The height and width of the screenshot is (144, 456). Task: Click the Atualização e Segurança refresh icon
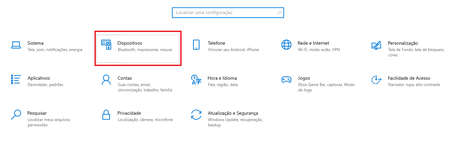(x=196, y=115)
